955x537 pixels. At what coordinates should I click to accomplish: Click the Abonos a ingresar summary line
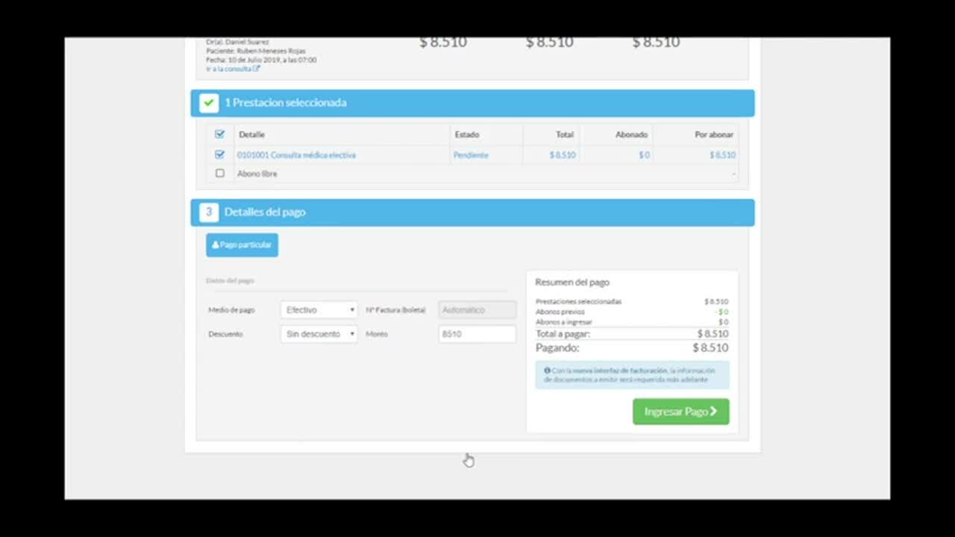pos(632,322)
